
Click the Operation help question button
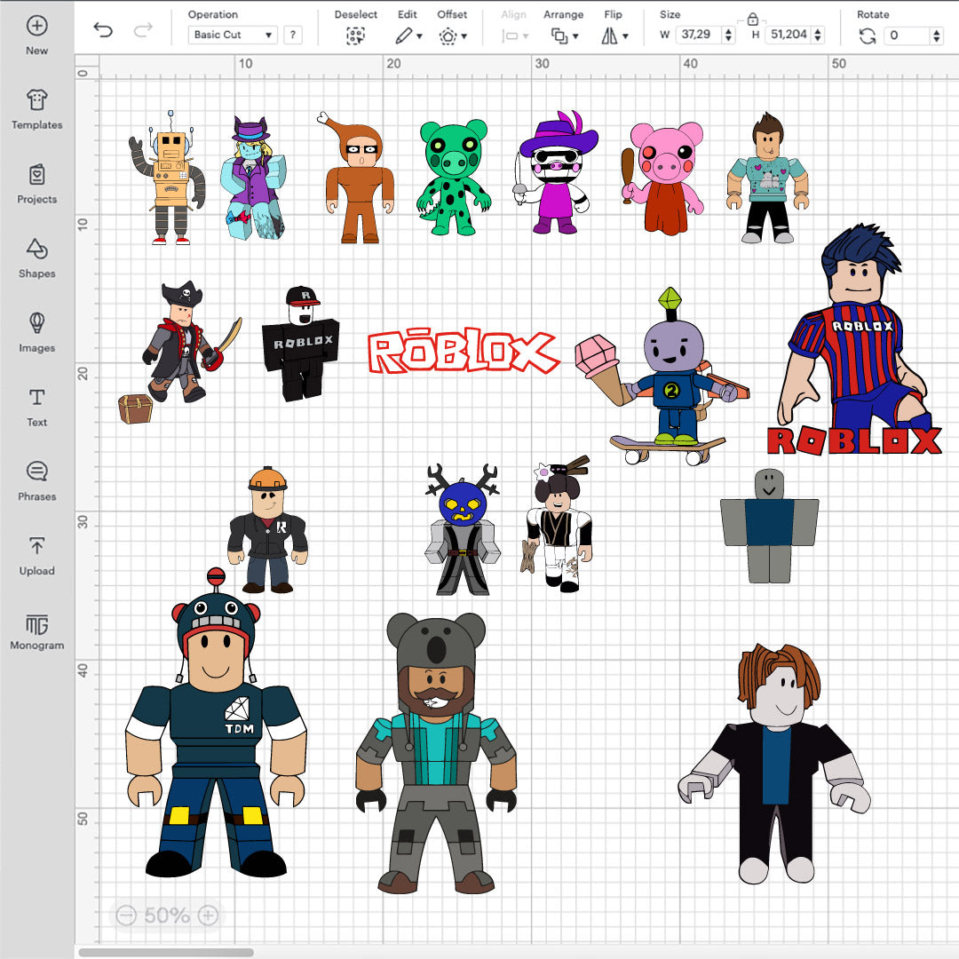293,35
